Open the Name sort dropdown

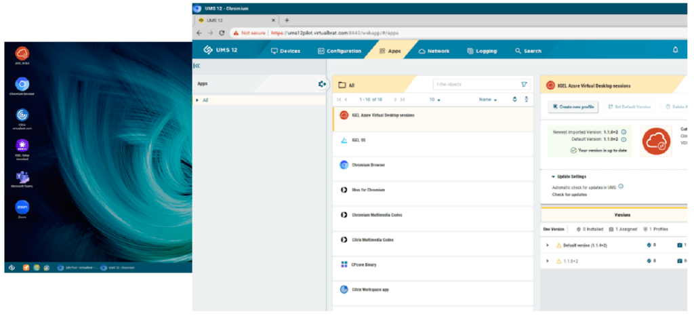coord(488,100)
